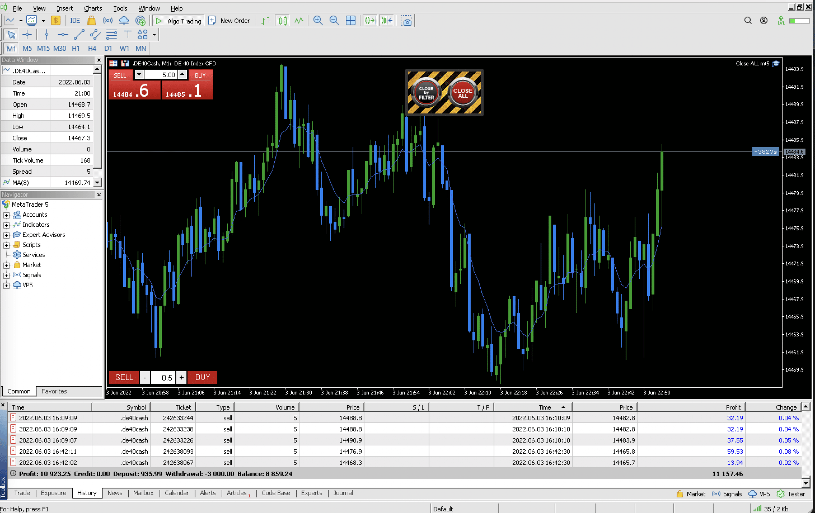Viewport: 815px width, 513px height.
Task: Open the Charts menu
Action: point(93,8)
